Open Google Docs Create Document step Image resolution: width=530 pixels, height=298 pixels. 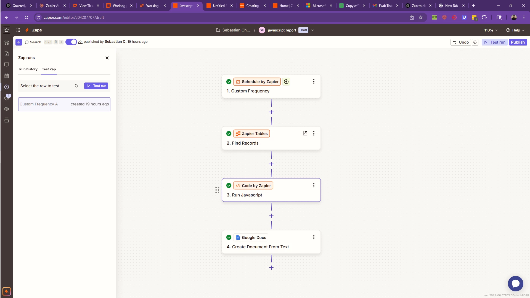pyautogui.click(x=271, y=242)
